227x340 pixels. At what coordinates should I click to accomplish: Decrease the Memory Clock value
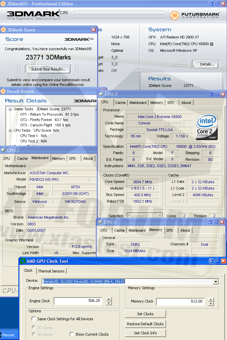coord(211,304)
